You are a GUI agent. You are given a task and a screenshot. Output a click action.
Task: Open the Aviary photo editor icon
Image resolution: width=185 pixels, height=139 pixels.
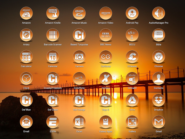(x=26, y=35)
